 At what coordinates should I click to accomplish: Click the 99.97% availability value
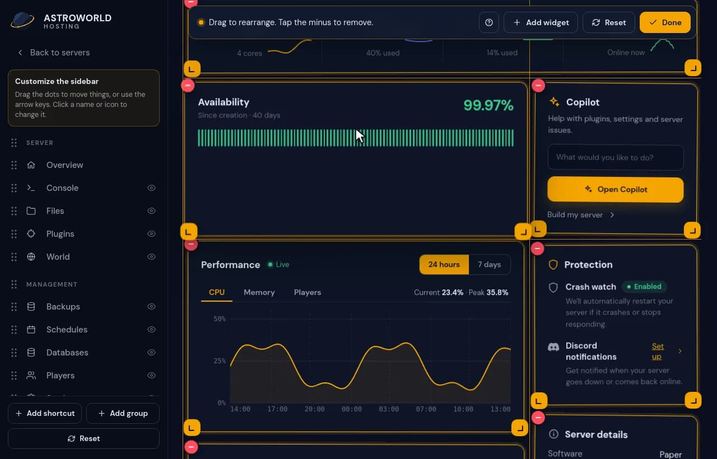(x=488, y=105)
